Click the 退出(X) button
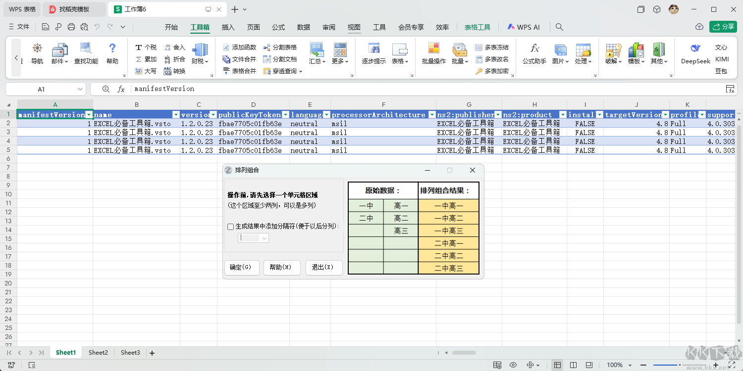Image resolution: width=743 pixels, height=371 pixels. point(324,268)
